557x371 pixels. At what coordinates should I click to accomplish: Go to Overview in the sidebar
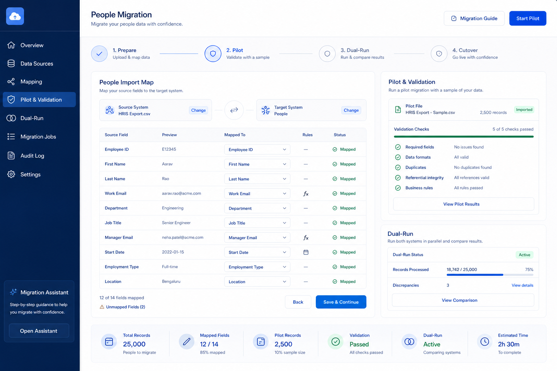[x=39, y=45]
